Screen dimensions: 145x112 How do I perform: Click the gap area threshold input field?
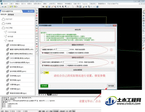(70, 62)
